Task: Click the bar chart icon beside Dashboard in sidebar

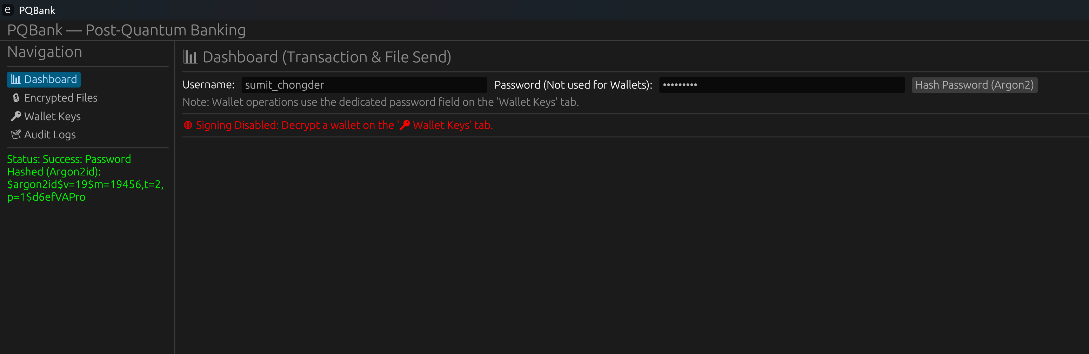Action: point(16,79)
